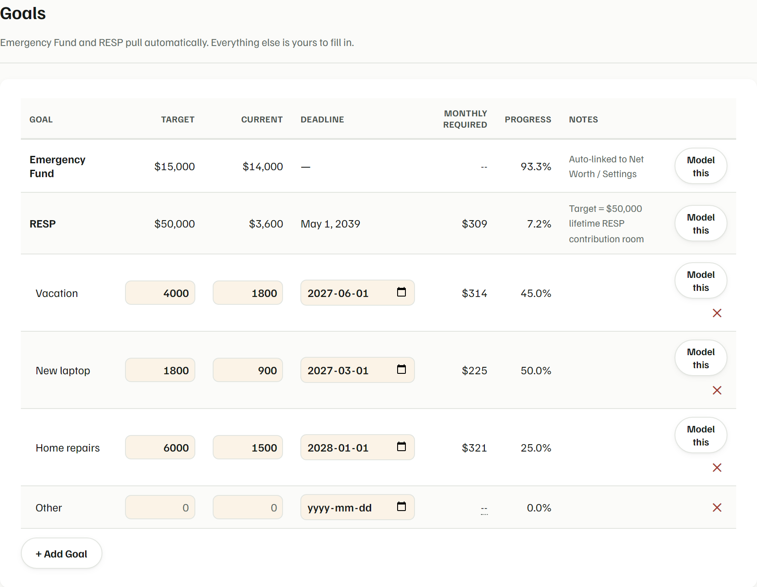
Task: Edit the New laptop deadline 2027-03-01 field
Action: 358,370
